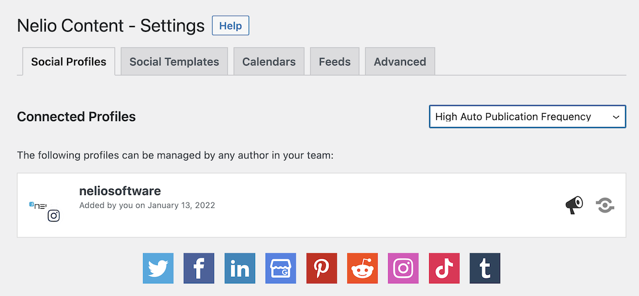Select the Social Profiles tab
The image size is (639, 296).
coord(69,62)
